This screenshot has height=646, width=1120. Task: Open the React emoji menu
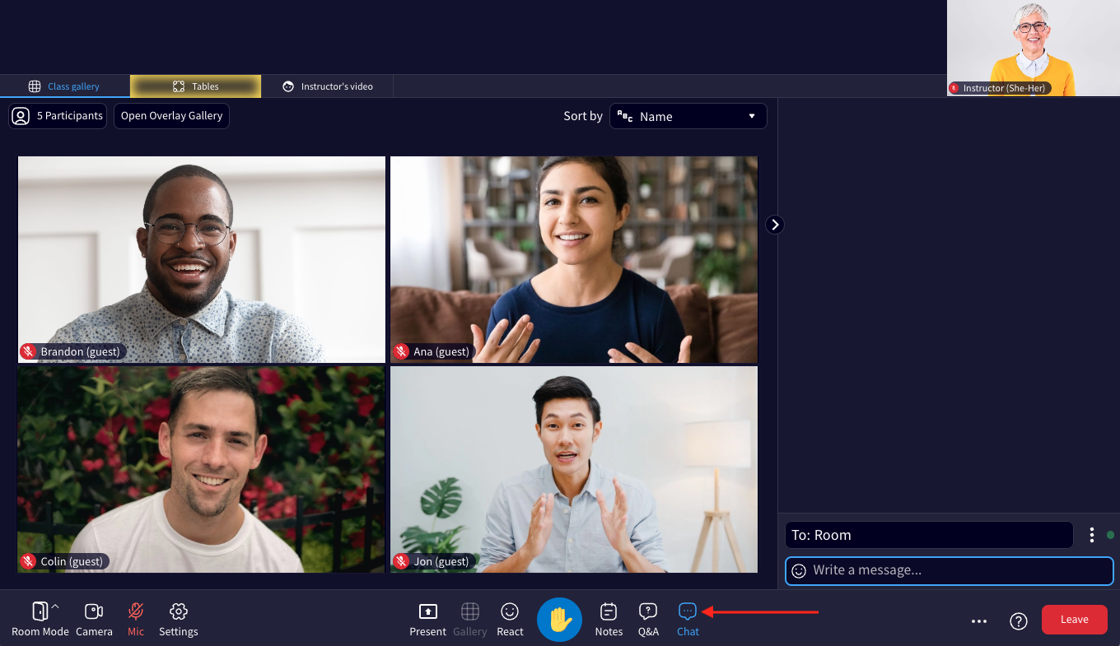pos(510,611)
